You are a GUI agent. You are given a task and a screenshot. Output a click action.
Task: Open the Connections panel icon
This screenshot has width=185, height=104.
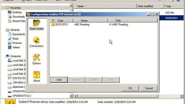(x=36, y=40)
